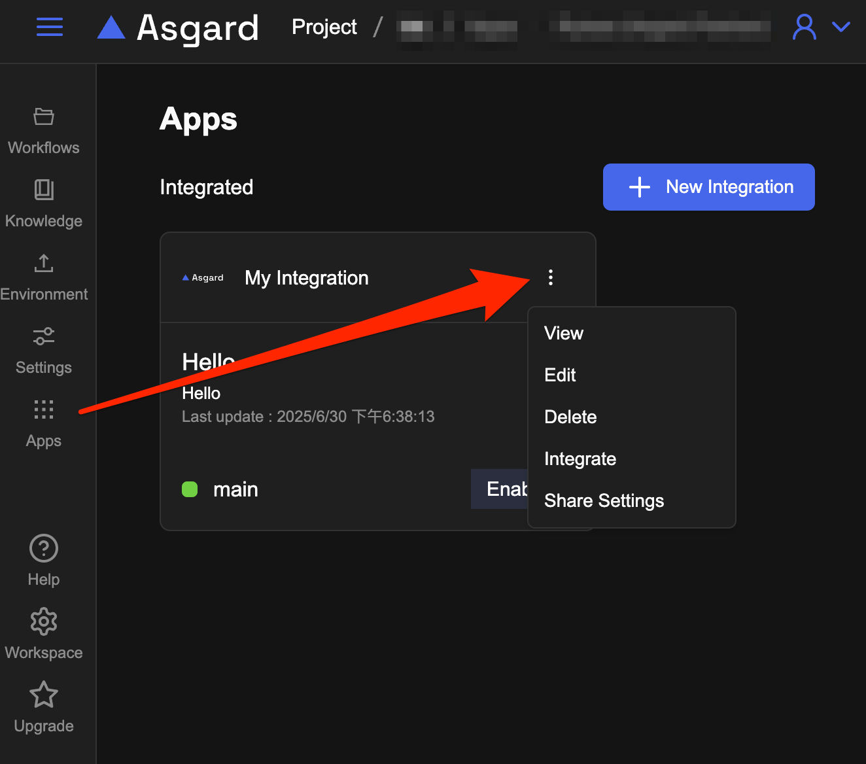Select the Apps grid icon
Viewport: 866px width, 764px height.
(44, 410)
